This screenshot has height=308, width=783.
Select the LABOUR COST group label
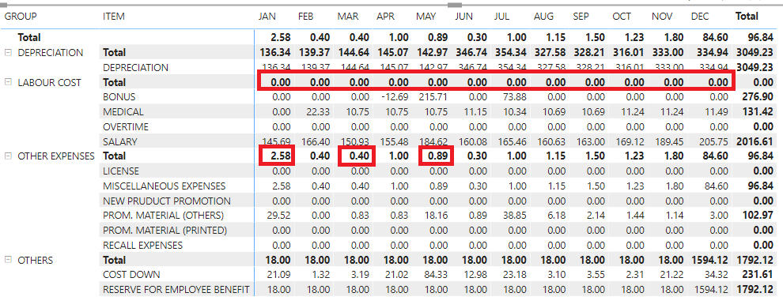(x=50, y=82)
